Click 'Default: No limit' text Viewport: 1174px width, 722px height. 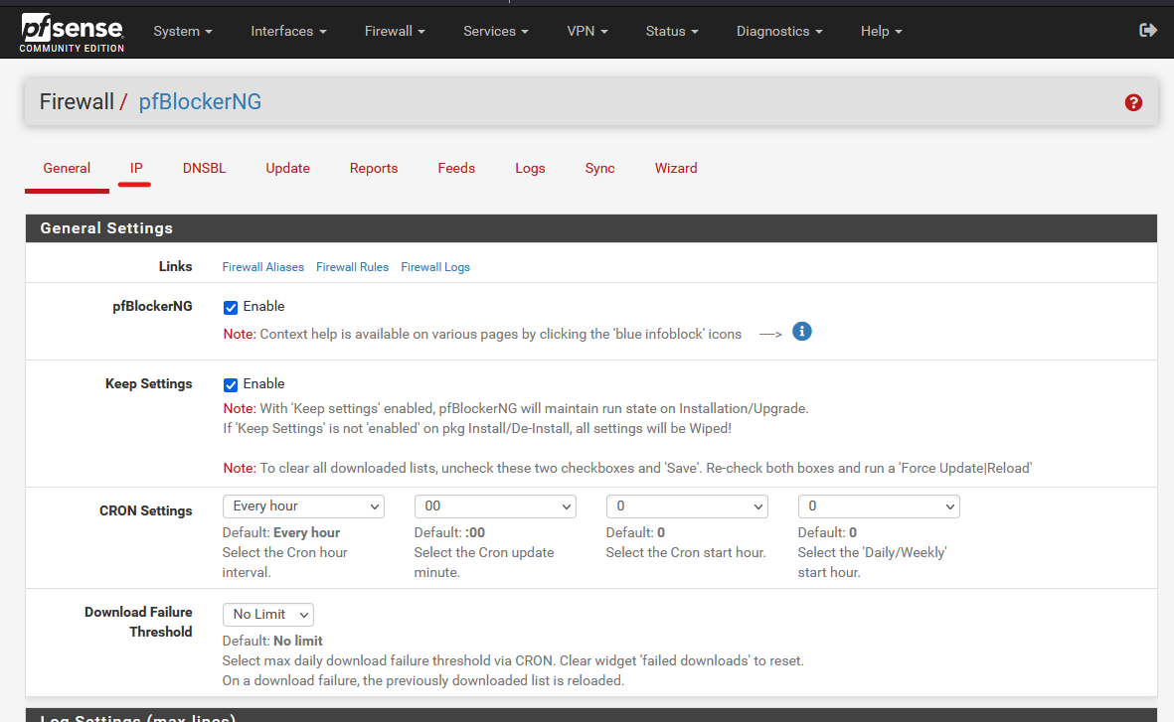click(x=272, y=642)
